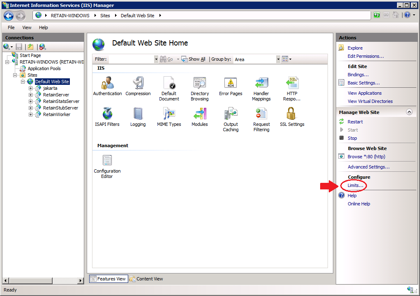Screen dimensions: 420x296
Task: Click the Show All button
Action: click(194, 59)
